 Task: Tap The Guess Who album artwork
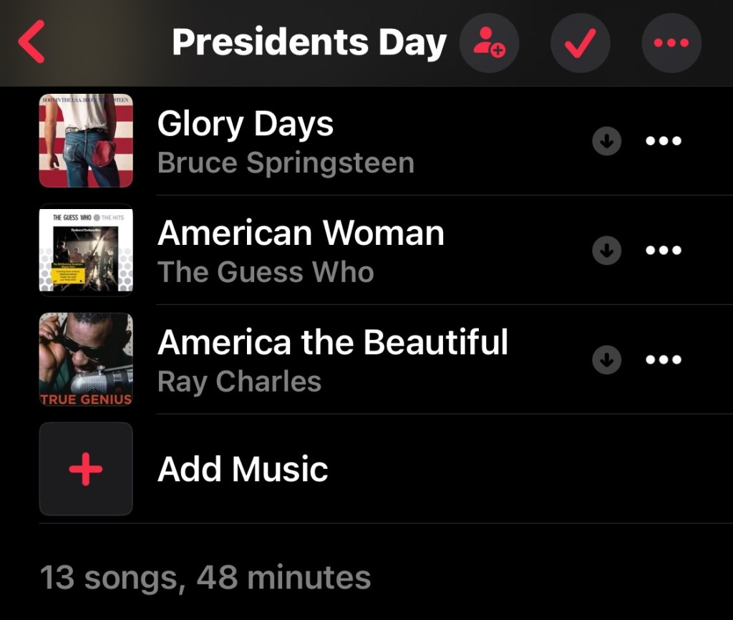click(86, 251)
